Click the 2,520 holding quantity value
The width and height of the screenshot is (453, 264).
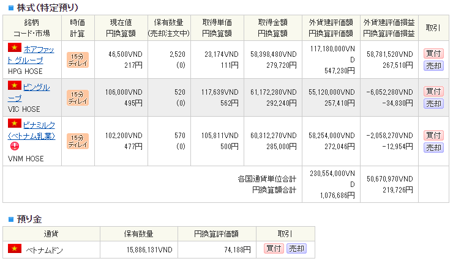point(178,54)
